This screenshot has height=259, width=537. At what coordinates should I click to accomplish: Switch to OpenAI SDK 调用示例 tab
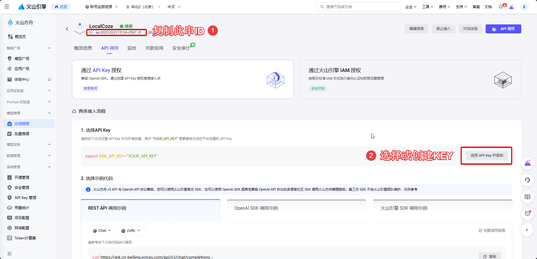pos(296,208)
